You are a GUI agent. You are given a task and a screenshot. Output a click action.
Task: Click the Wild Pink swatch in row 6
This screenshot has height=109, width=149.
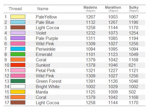(18, 43)
